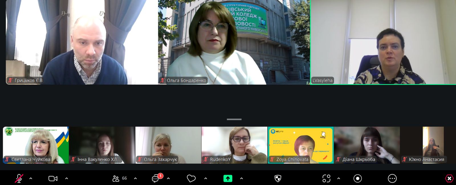This screenshot has height=185, width=456.
Task: Open the participants list showing 66
Action: [x=120, y=178]
